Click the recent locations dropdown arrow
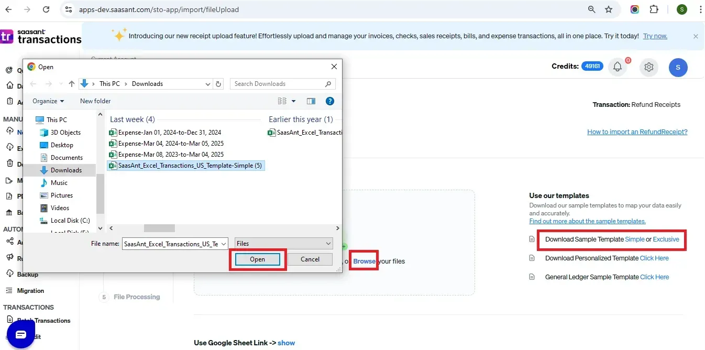The image size is (705, 350). click(x=60, y=84)
